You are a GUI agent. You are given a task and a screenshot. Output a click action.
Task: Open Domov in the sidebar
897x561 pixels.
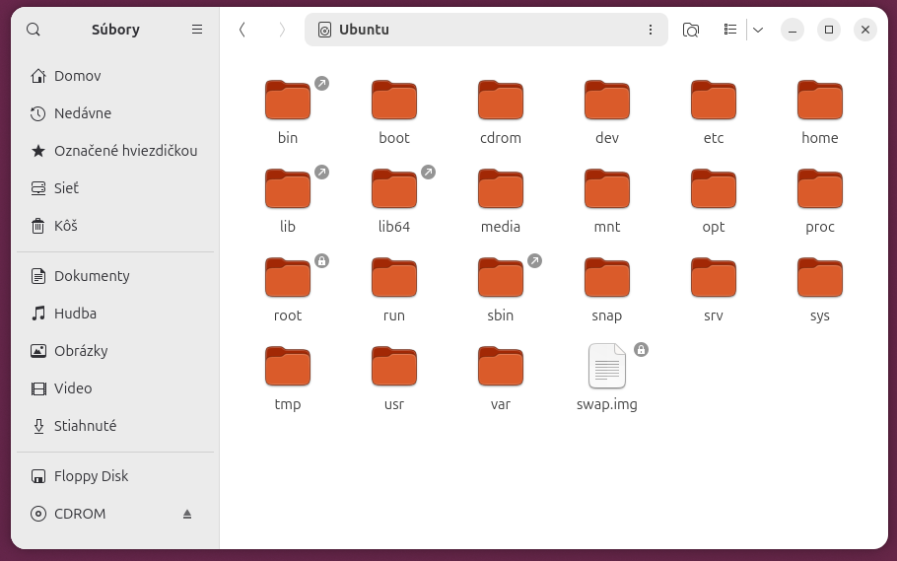(115, 76)
